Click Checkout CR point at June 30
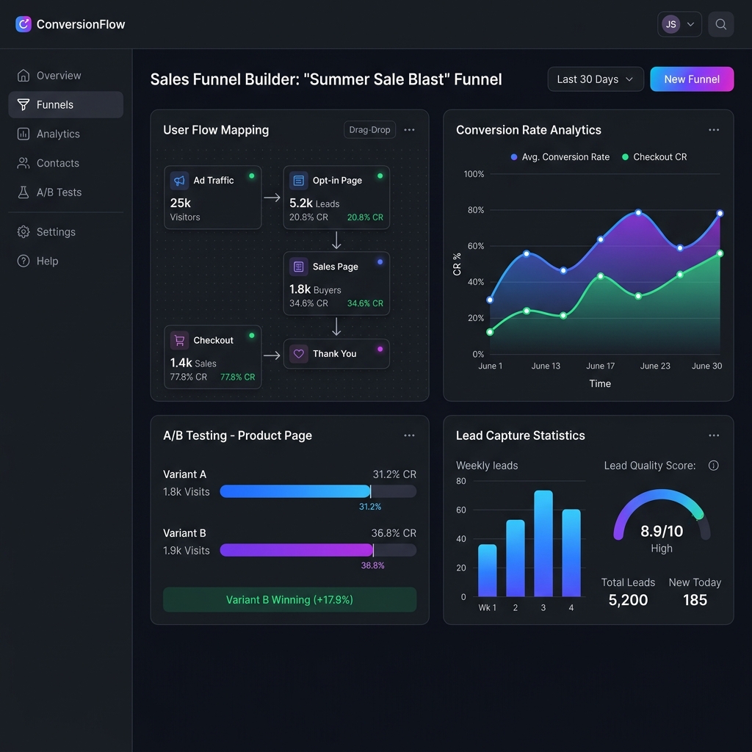The height and width of the screenshot is (752, 752). (720, 253)
